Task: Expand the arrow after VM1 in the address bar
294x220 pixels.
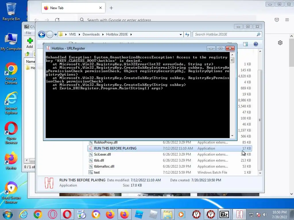Action: [79, 34]
